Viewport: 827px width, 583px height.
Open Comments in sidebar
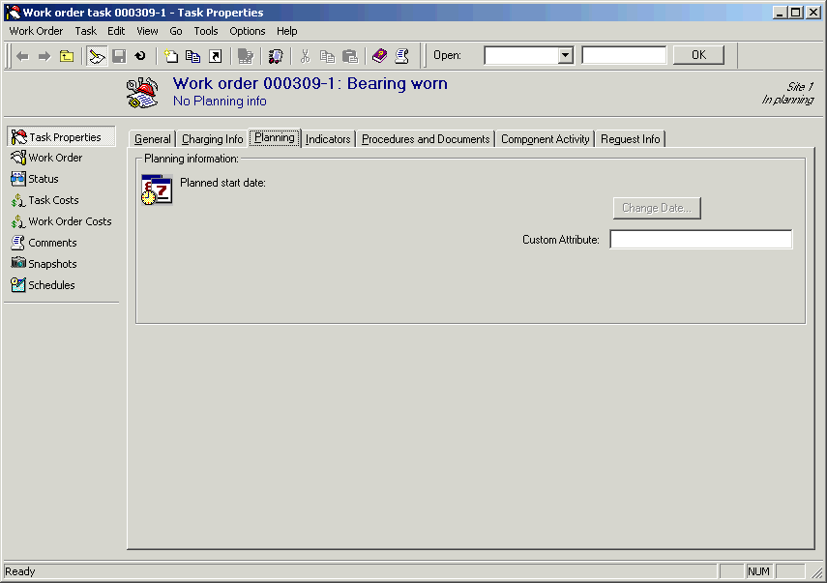pos(44,243)
